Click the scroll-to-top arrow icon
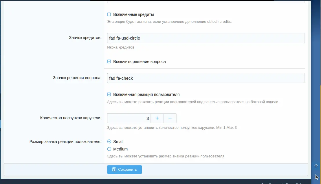321x184 pixels. click(316, 166)
